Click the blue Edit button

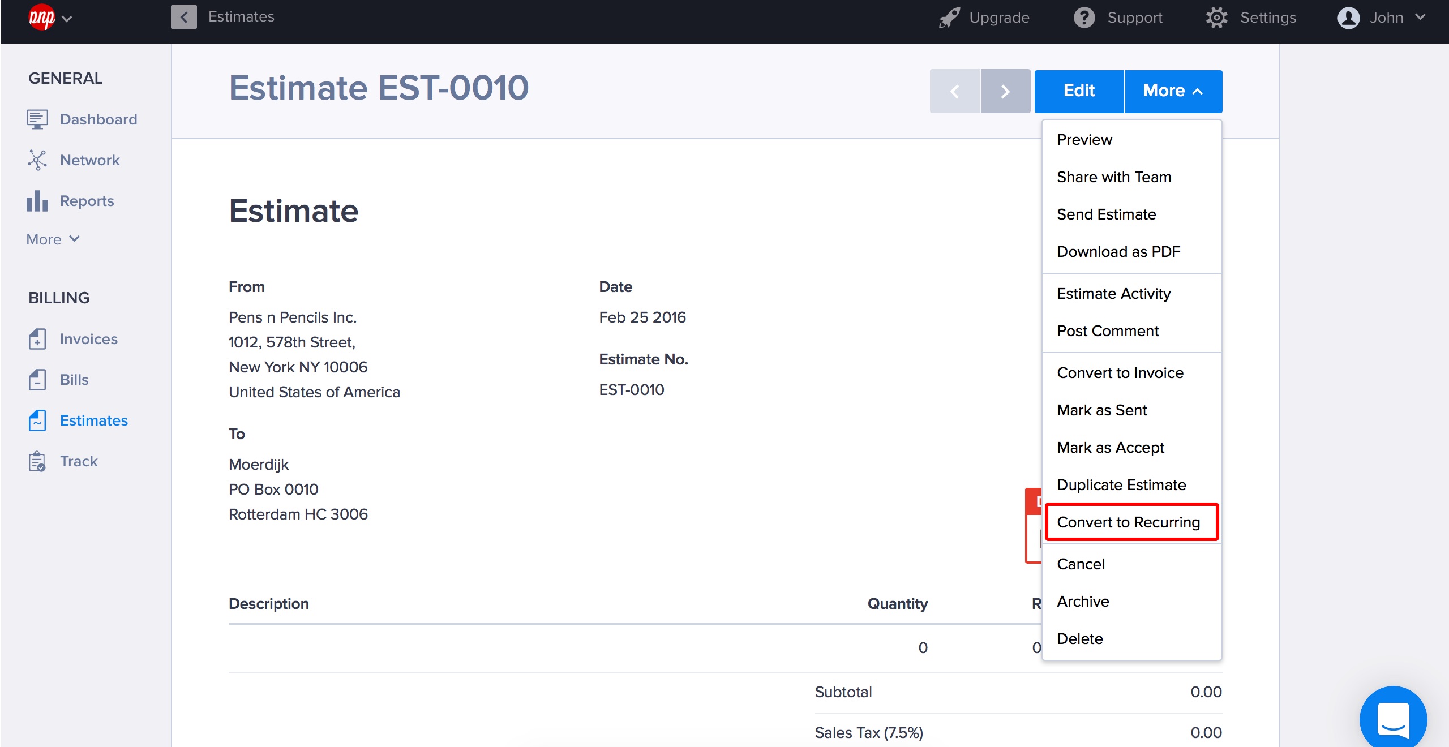point(1079,91)
